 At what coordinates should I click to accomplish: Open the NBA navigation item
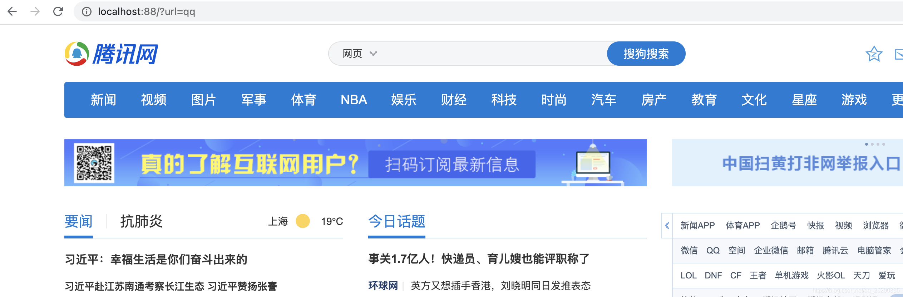[x=354, y=100]
